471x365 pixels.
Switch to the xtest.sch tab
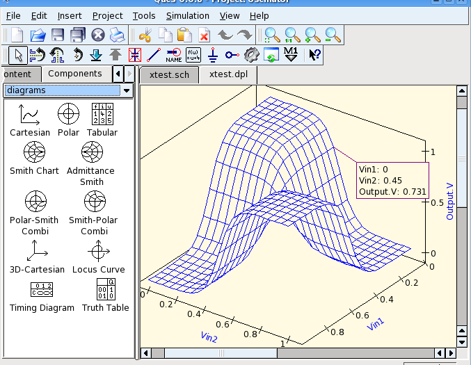coord(169,74)
